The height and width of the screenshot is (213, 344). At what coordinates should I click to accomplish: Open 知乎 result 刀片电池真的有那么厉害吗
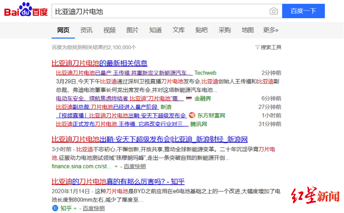pyautogui.click(x=118, y=181)
